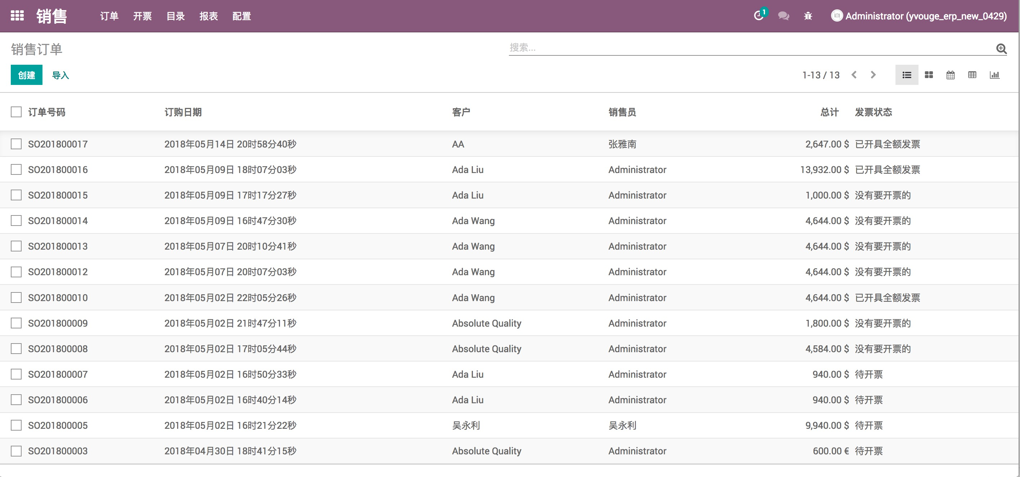Click the search magnifier icon

tap(1001, 48)
